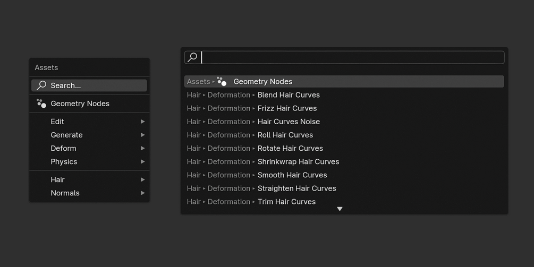Open the Physics submenu

(x=64, y=161)
